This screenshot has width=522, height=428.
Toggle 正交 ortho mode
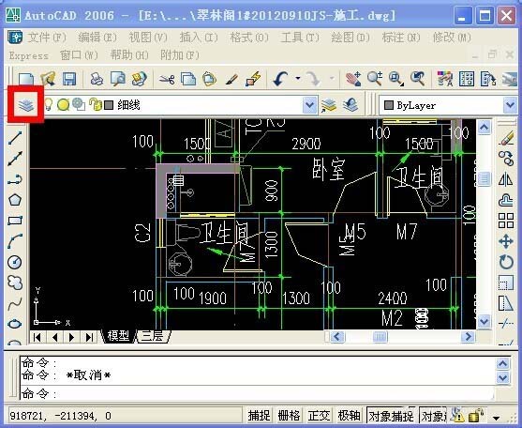[319, 416]
